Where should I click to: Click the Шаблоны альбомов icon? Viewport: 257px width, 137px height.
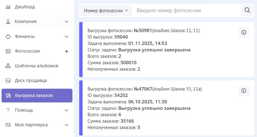[8, 66]
